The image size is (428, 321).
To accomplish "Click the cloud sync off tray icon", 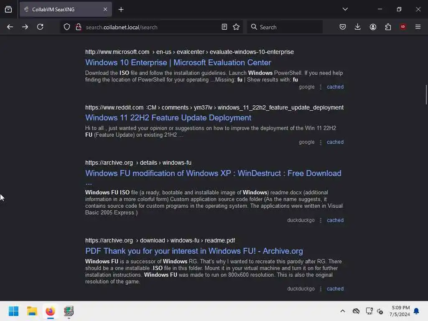I will [x=356, y=311].
